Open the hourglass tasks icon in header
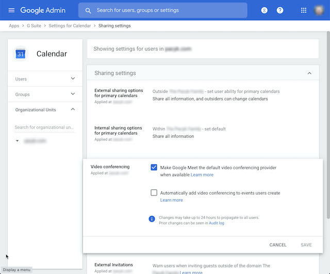Viewport: 330px width, 274px height. tap(265, 10)
